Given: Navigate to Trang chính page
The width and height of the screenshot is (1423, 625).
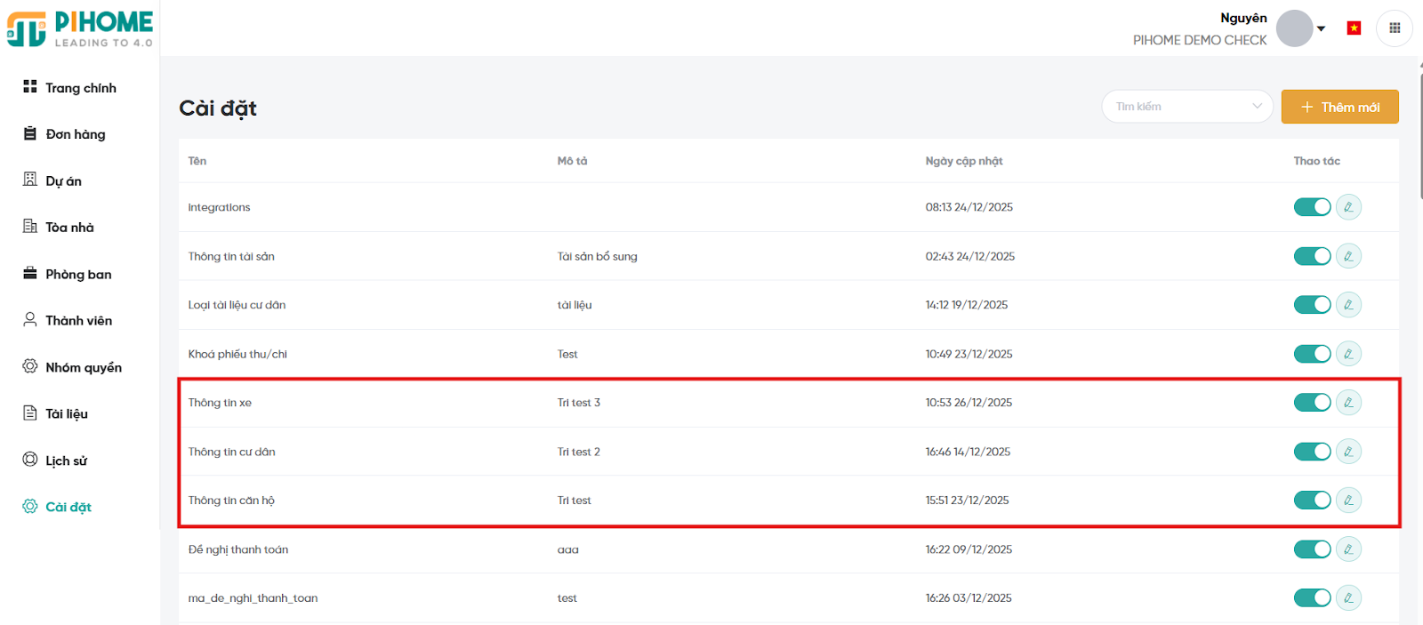Looking at the screenshot, I should 80,88.
